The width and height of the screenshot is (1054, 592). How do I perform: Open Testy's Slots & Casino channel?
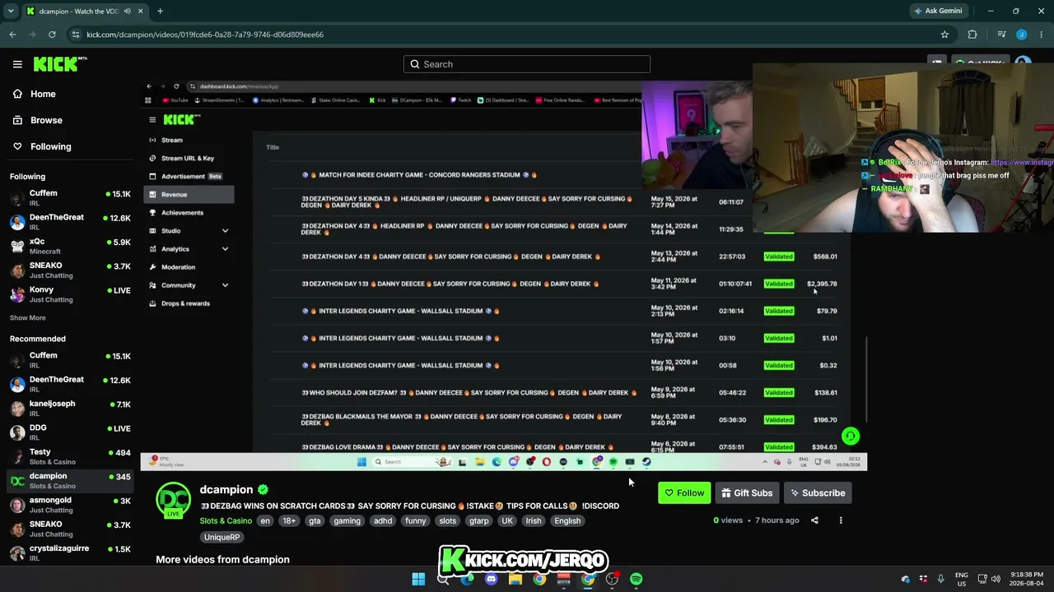(x=70, y=456)
